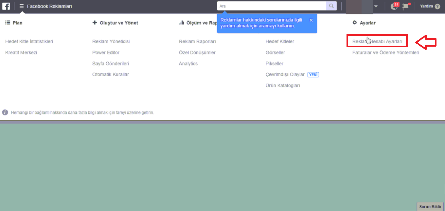Open Reklam Hesabı Ayarları

(x=377, y=41)
